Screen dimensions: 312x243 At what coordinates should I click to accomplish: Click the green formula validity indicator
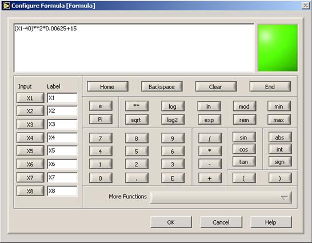click(278, 48)
